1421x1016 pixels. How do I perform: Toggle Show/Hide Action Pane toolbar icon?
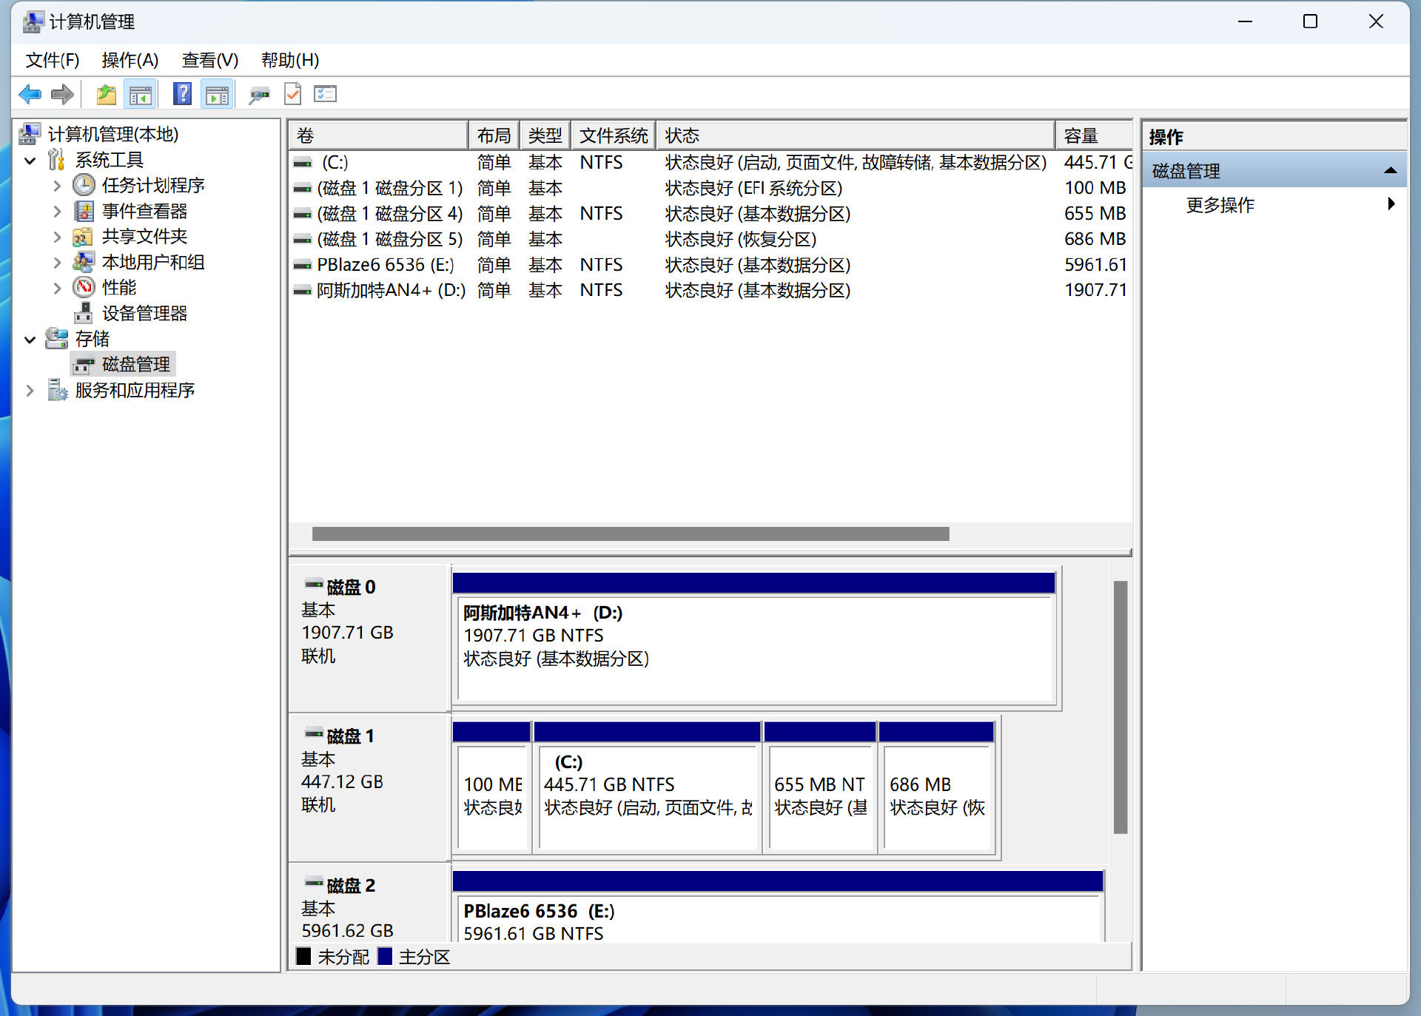(217, 94)
